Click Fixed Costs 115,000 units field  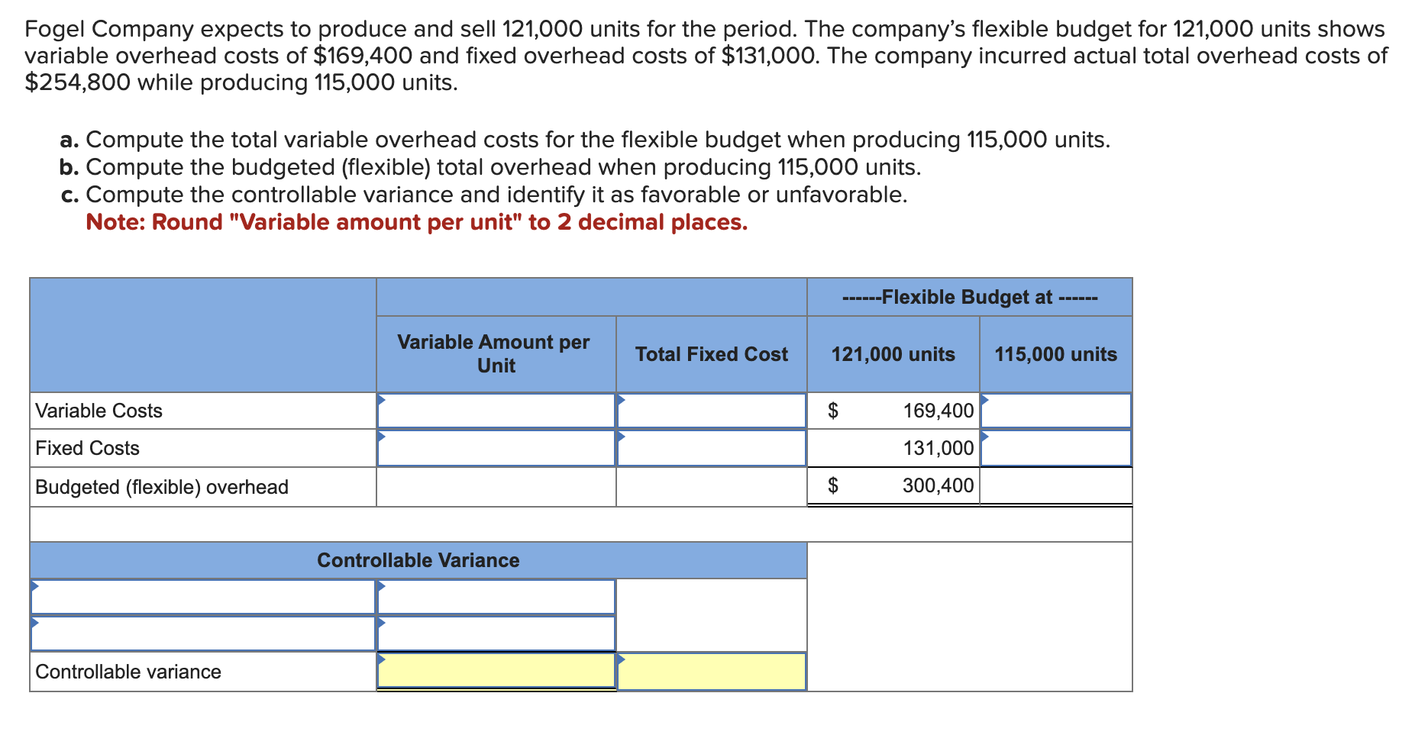1056,448
